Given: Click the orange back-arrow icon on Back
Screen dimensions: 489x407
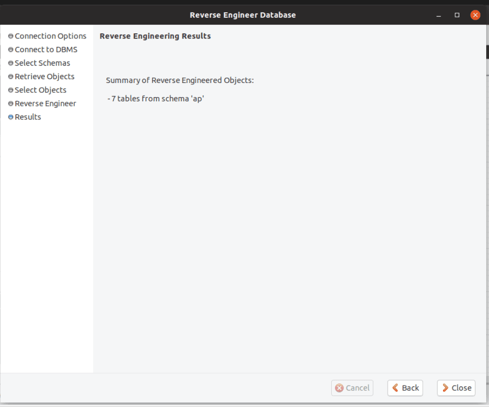Looking at the screenshot, I should click(395, 388).
